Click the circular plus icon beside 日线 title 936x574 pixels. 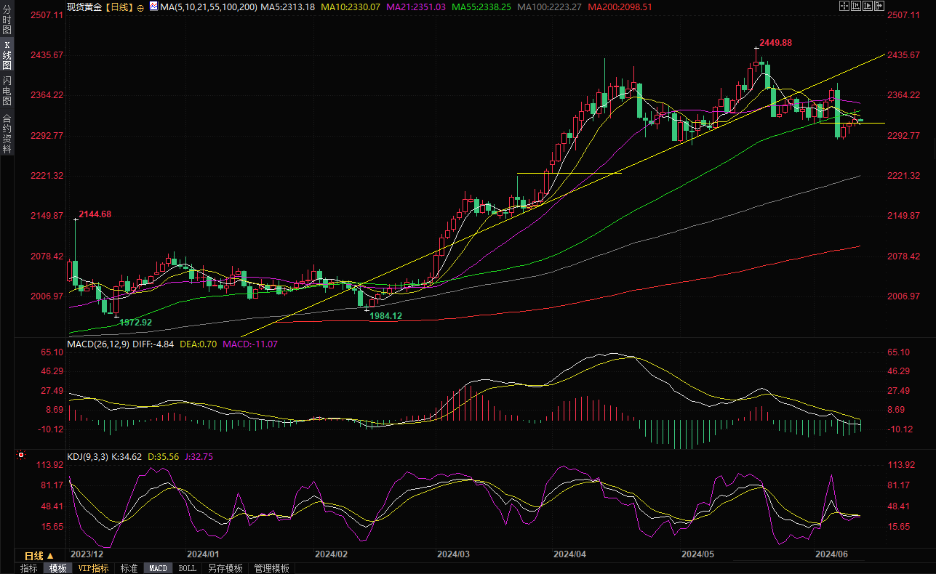(x=140, y=7)
